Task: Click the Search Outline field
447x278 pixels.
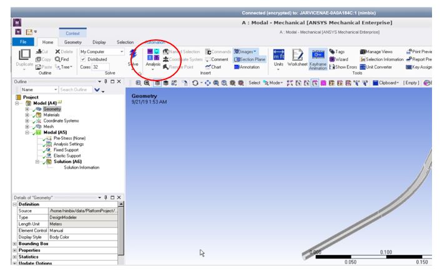Action: pos(76,89)
